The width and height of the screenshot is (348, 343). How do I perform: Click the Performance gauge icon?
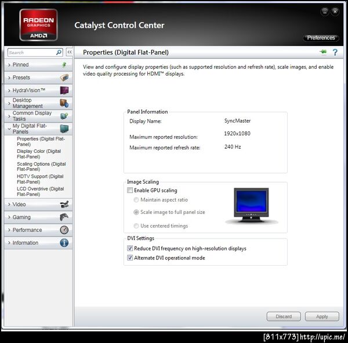pos(64,230)
